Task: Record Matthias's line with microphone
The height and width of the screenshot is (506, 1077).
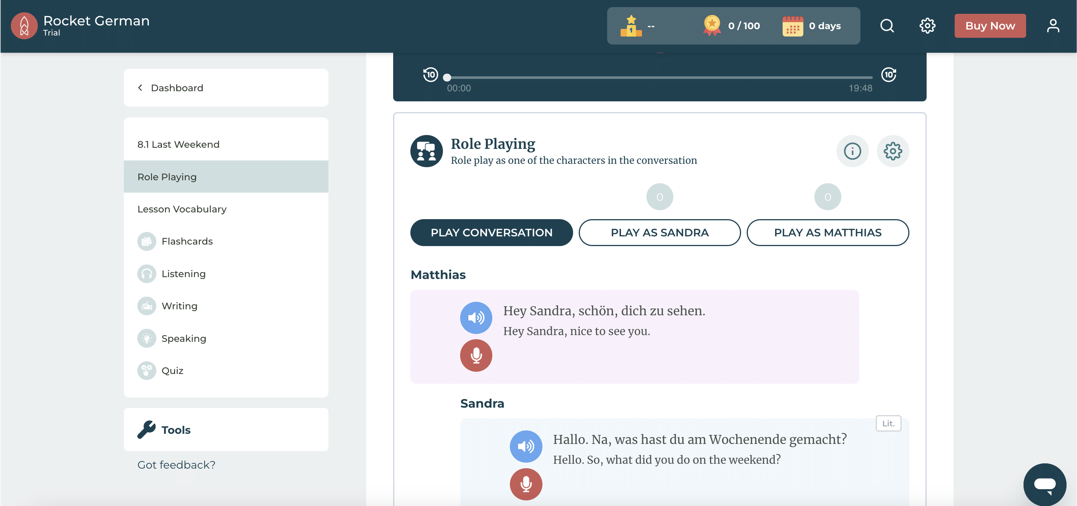Action: [476, 355]
